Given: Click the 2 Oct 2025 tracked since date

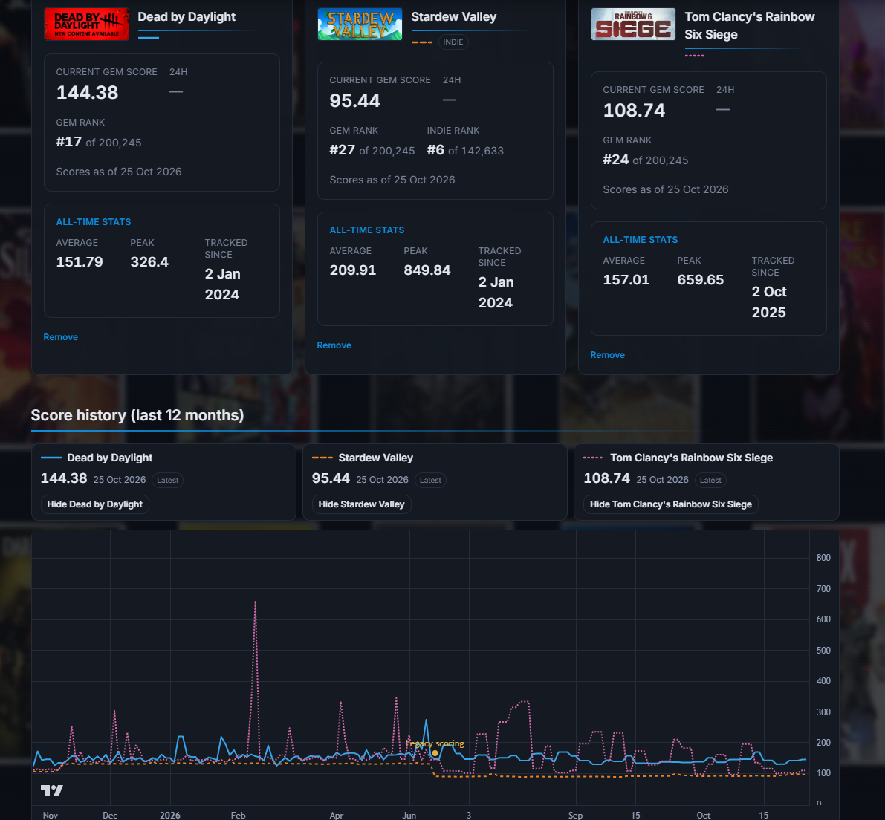Looking at the screenshot, I should click(769, 302).
